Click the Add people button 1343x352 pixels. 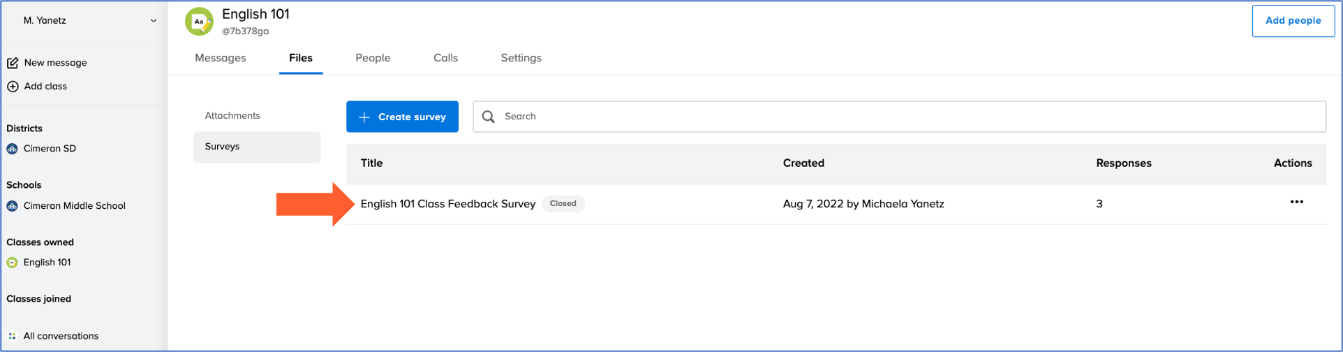(x=1293, y=21)
